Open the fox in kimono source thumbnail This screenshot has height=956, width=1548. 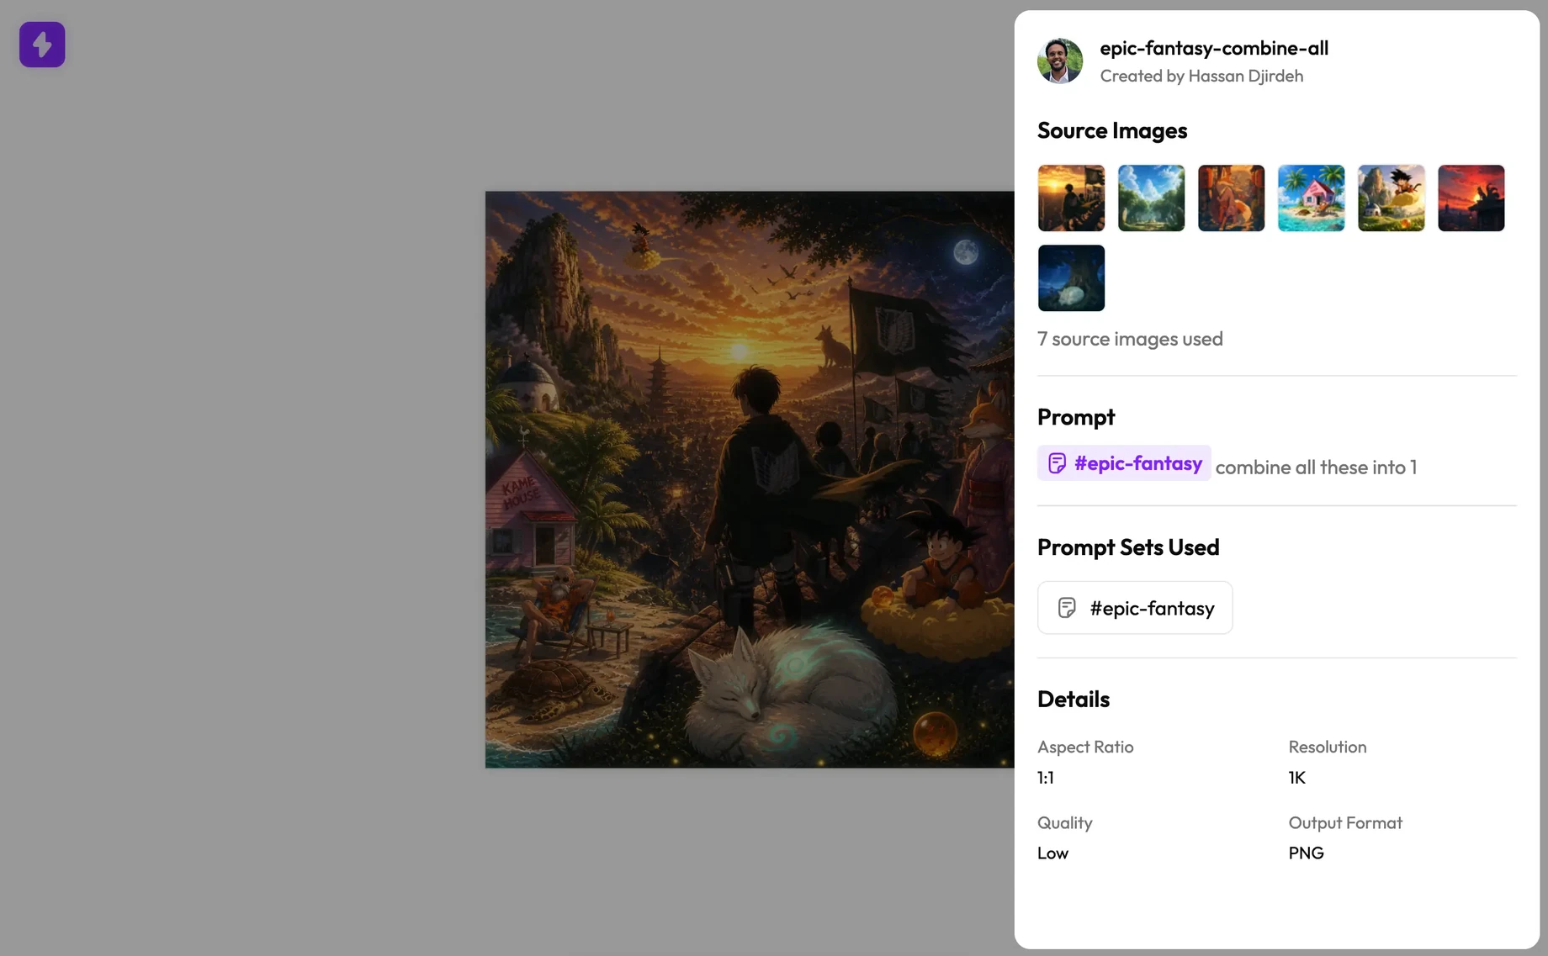coord(1231,198)
